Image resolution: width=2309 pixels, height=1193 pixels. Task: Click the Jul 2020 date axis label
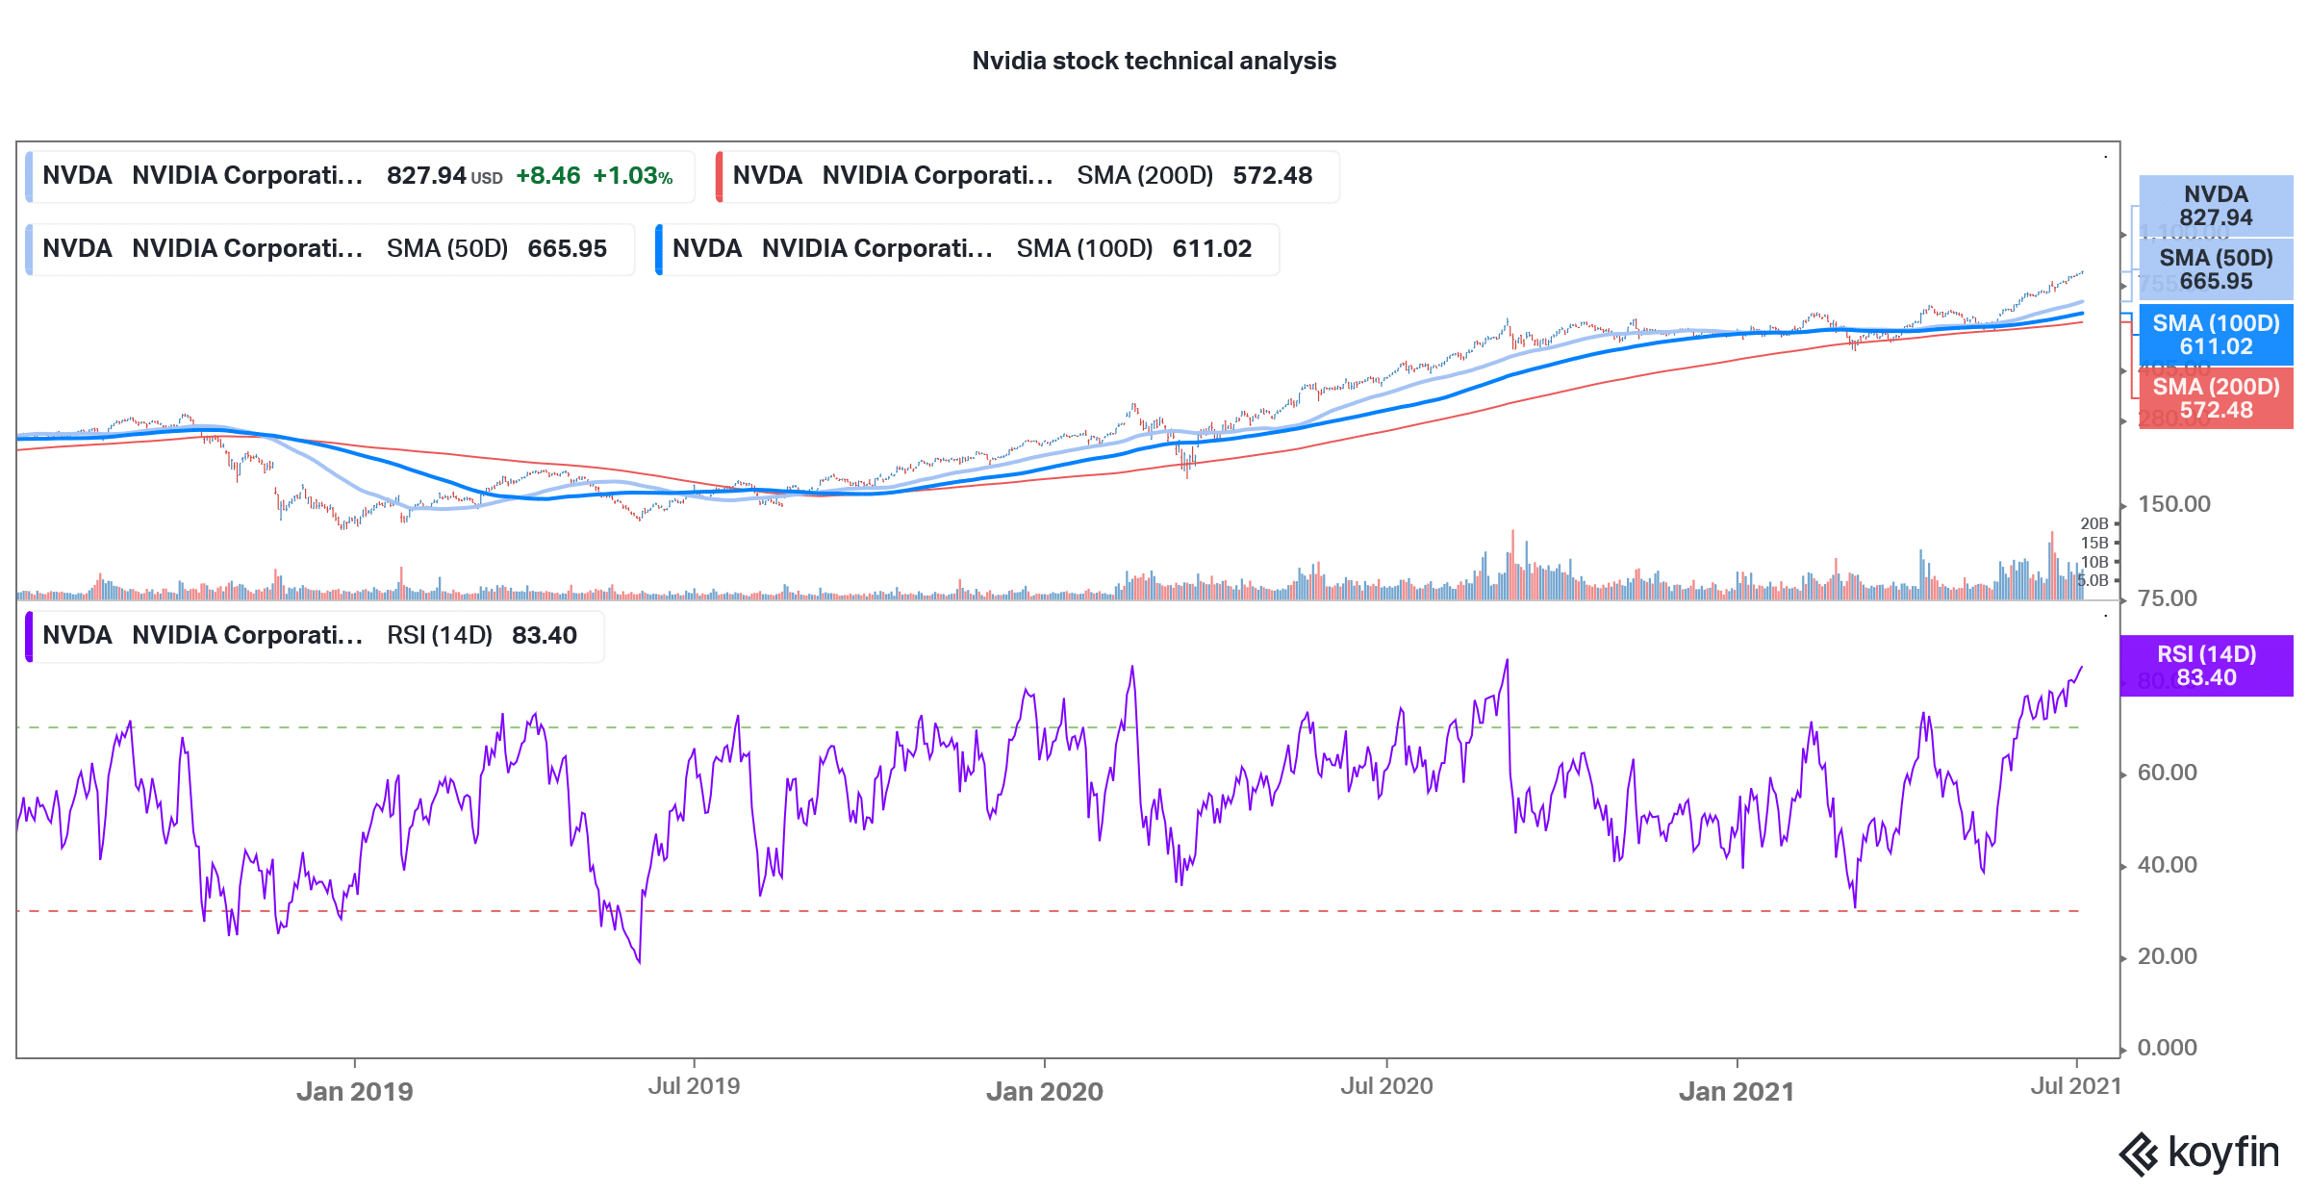point(1386,1086)
